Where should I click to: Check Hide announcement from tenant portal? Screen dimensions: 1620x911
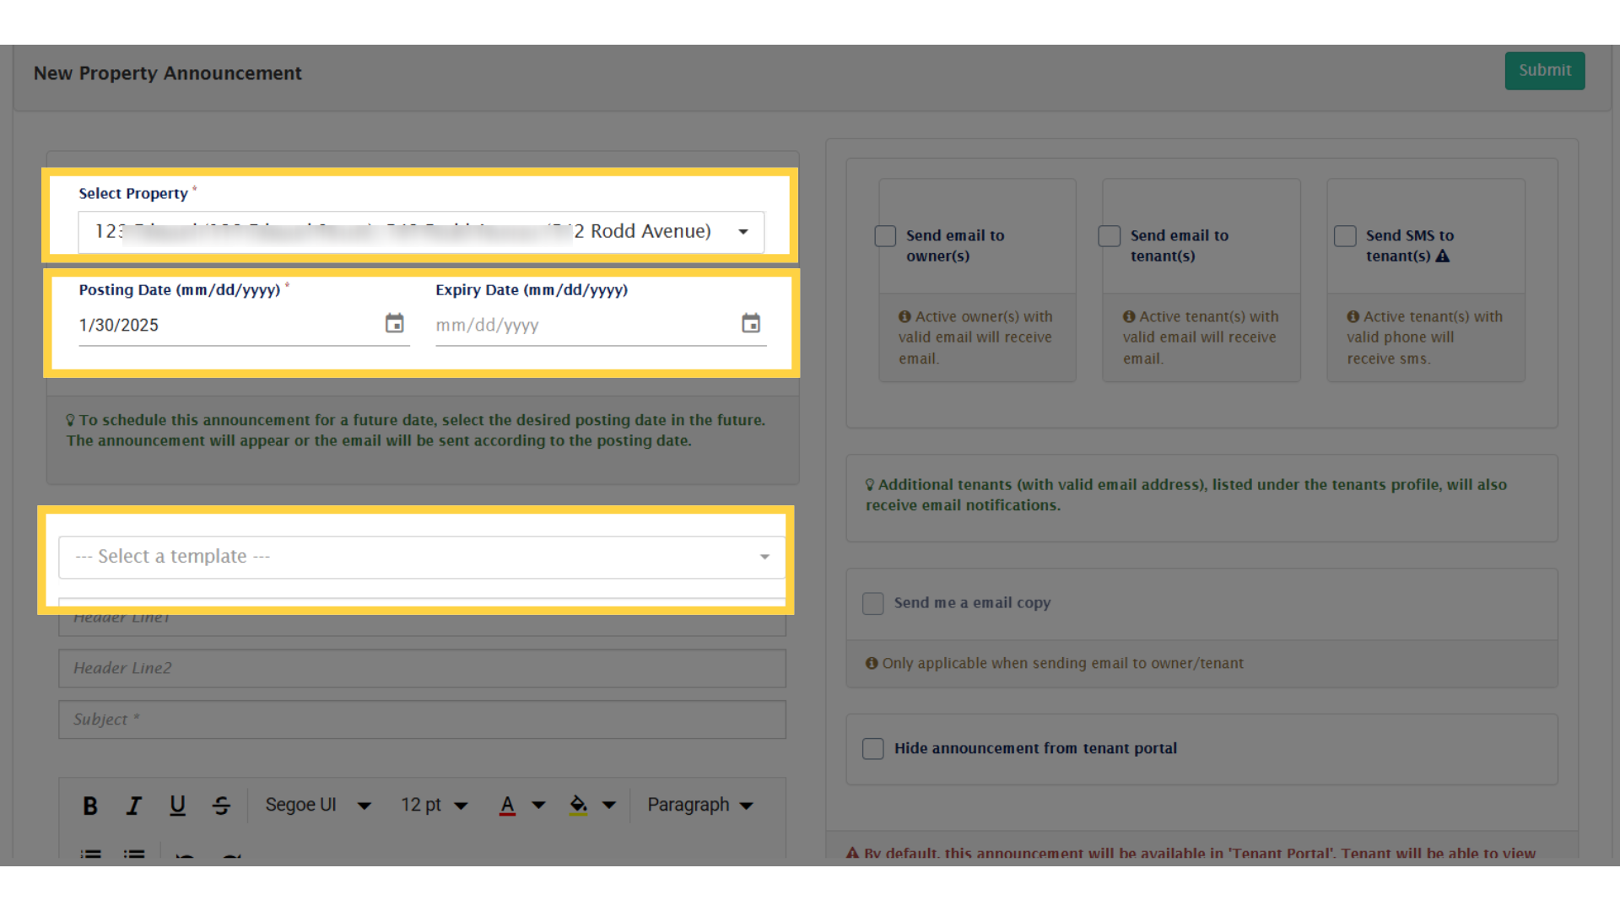[873, 749]
